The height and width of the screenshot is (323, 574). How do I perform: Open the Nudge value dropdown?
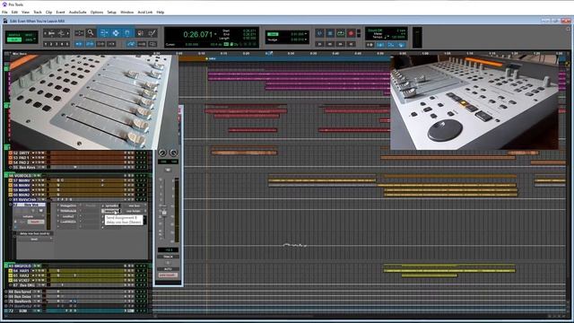pyautogui.click(x=306, y=39)
